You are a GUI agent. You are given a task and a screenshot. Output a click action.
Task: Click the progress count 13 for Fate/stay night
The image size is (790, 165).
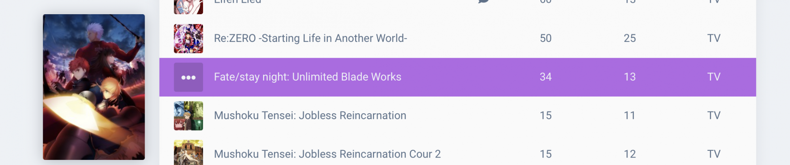[630, 77]
